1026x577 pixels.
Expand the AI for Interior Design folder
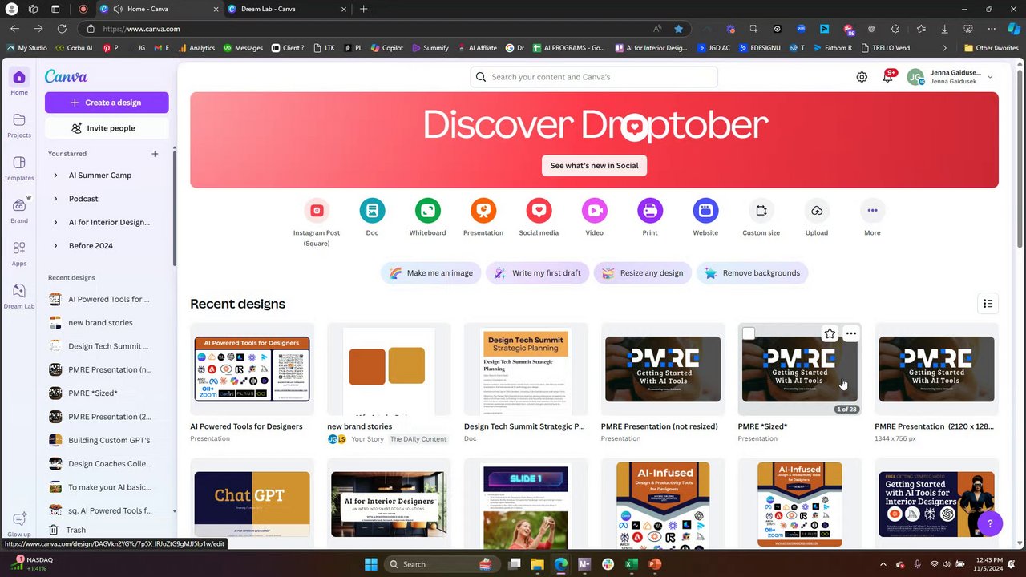click(x=55, y=222)
